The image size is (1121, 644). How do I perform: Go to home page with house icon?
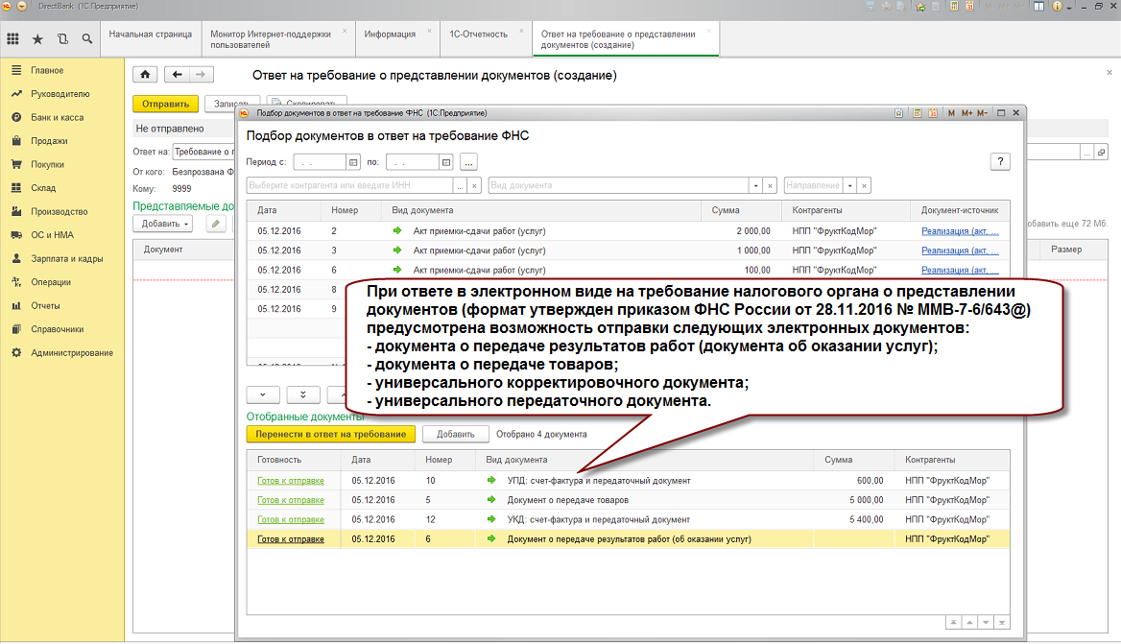click(146, 75)
